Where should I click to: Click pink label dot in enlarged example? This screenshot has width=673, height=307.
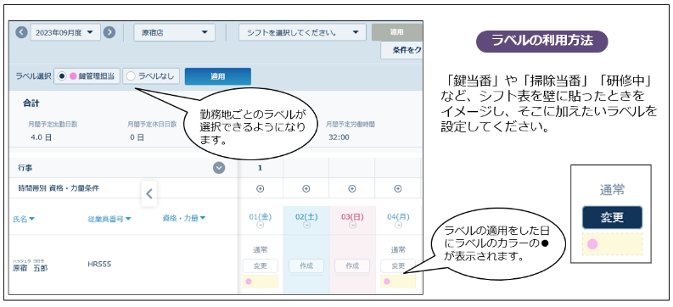pos(592,244)
